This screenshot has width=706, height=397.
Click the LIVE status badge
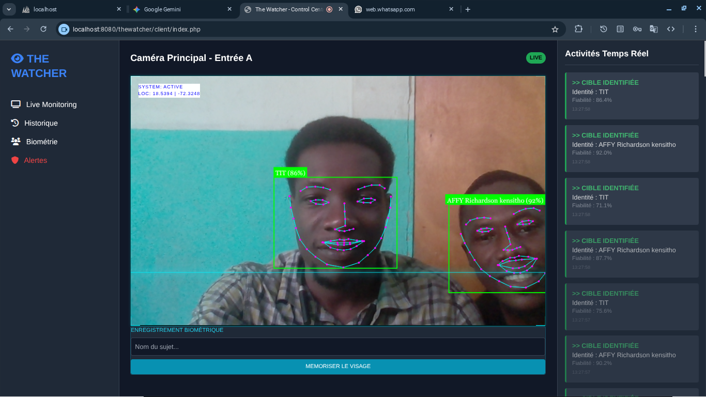(536, 58)
